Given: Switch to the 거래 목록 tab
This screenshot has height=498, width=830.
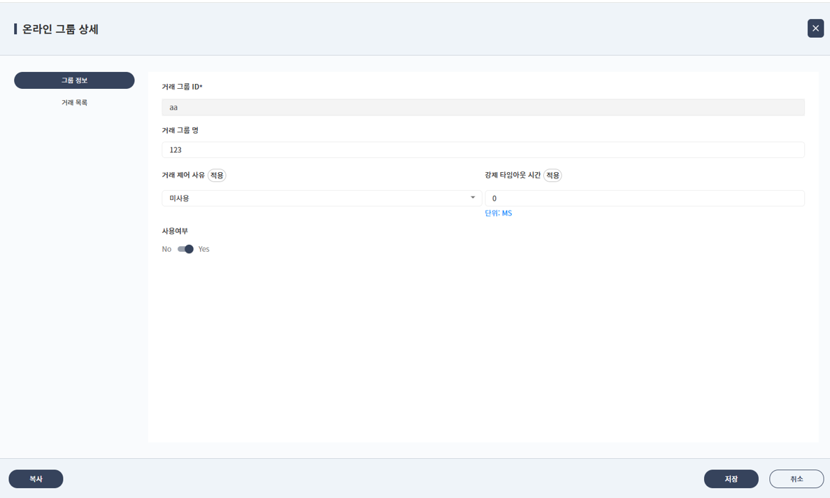Looking at the screenshot, I should point(73,102).
